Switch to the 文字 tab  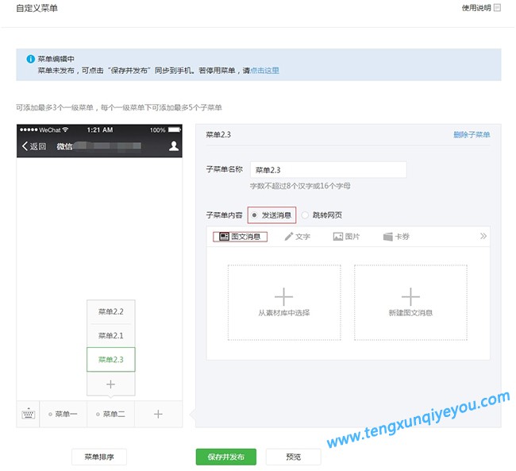(x=297, y=237)
